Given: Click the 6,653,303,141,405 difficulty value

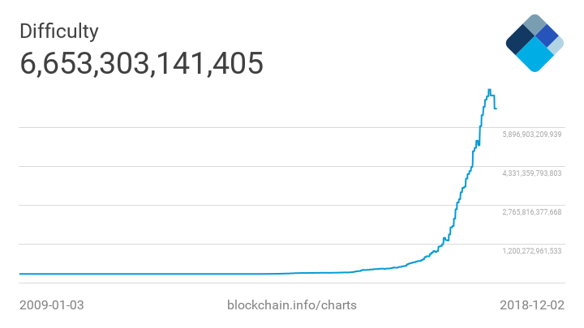Looking at the screenshot, I should [142, 64].
